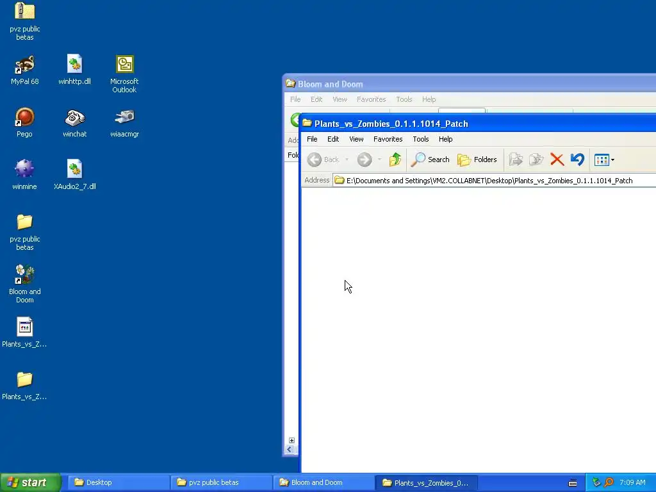Open the Edit menu in Patch window
Viewport: 656px width, 492px height.
point(333,139)
